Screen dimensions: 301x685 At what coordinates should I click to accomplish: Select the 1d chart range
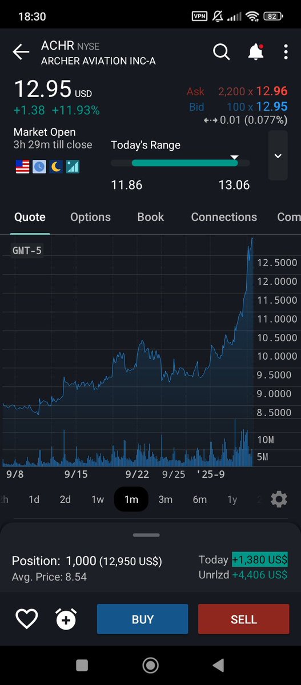34,499
